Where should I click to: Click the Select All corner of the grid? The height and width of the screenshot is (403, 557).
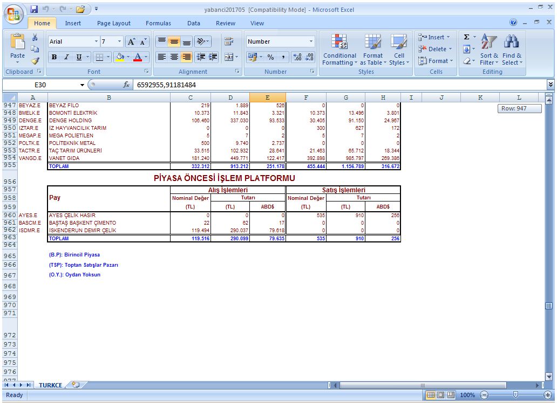point(10,98)
